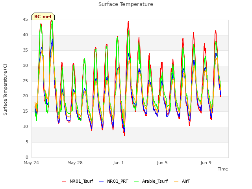Click the 25 y-axis tick label
Screen dimensions: 252x189
pyautogui.click(x=25, y=81)
